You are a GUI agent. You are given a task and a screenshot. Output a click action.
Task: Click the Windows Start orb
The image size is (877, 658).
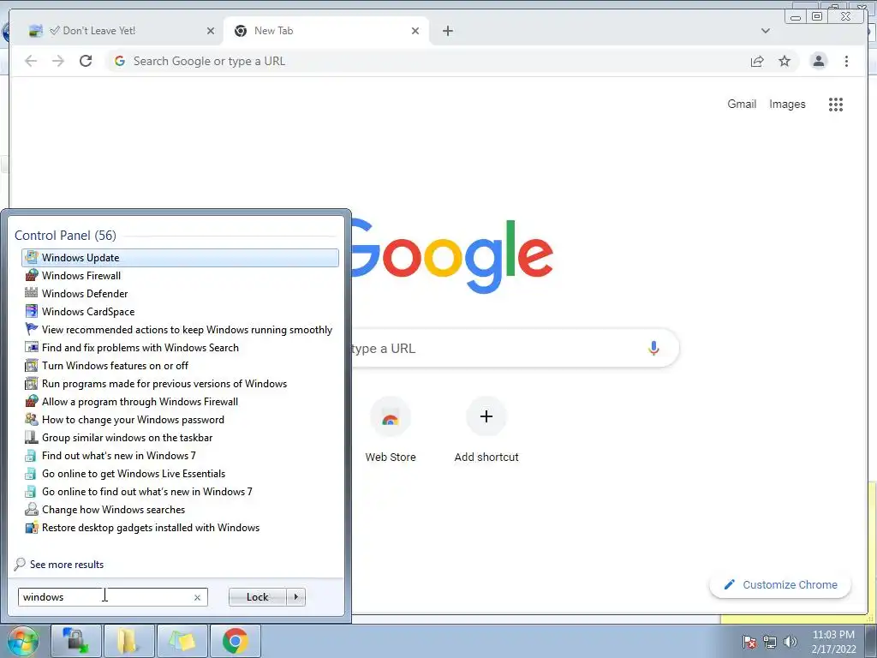click(x=22, y=641)
